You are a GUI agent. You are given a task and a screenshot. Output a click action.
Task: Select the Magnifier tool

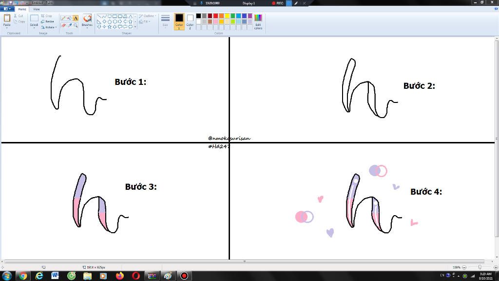click(76, 25)
